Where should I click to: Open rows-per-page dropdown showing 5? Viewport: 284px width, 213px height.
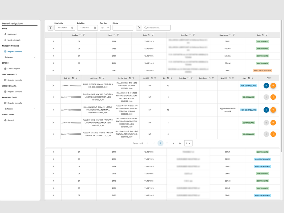(188, 143)
